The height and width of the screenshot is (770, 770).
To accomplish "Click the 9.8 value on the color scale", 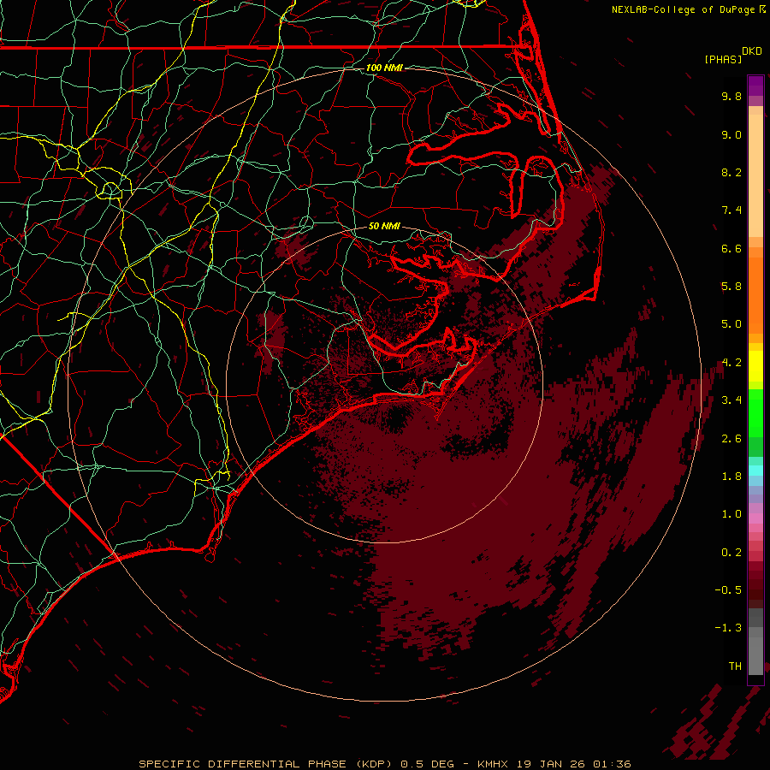I will point(731,96).
